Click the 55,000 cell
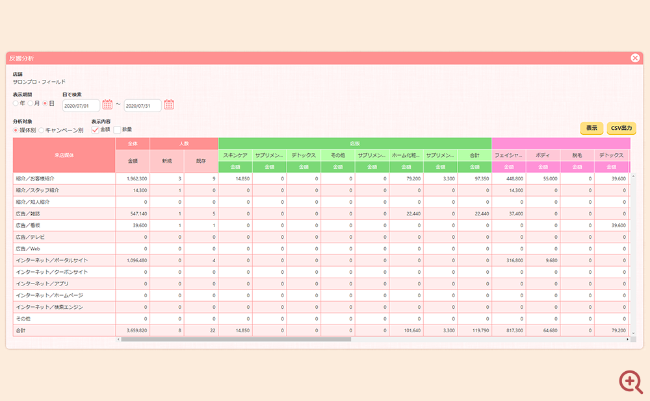Viewport: 650px width, 401px height. 543,179
